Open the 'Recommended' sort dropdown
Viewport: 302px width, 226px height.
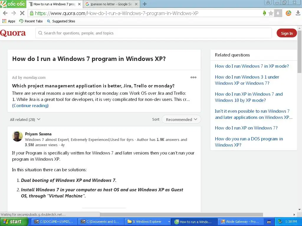181,119
